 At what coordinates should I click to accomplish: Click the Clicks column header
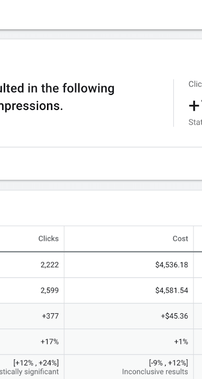point(48,239)
